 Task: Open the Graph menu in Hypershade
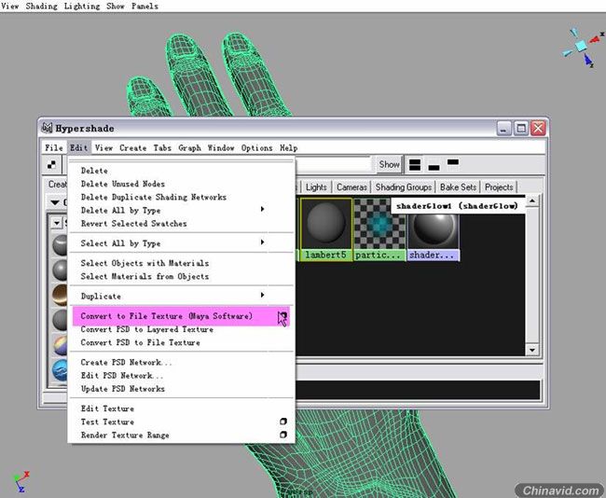[x=189, y=147]
